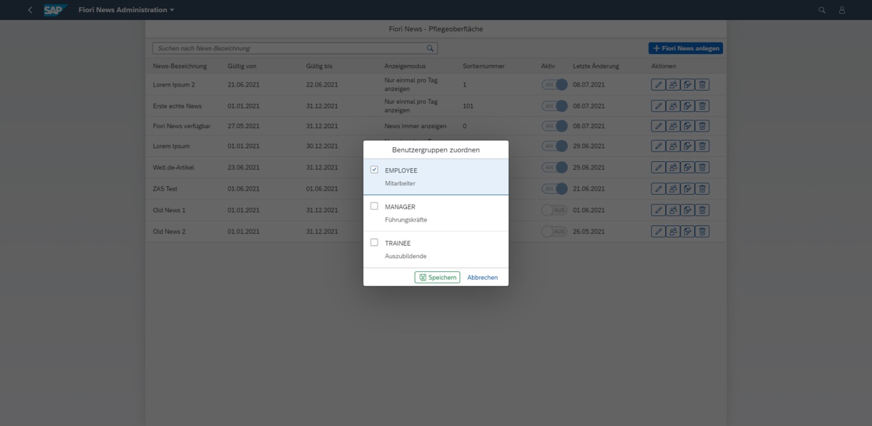Toggle Aktiv switch for Lorem Ipsum 2
This screenshot has width=872, height=426.
(554, 85)
